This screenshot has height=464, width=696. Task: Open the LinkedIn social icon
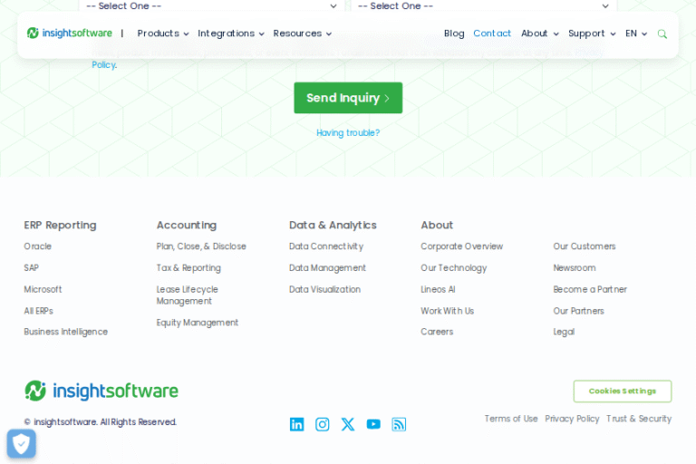pyautogui.click(x=296, y=424)
